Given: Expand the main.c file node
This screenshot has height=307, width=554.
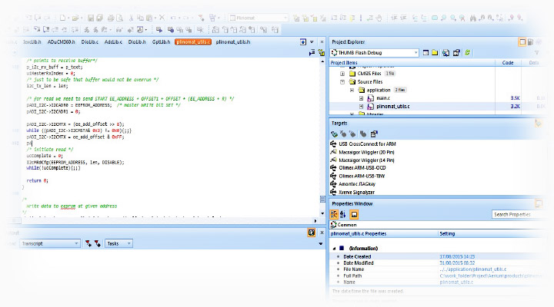Looking at the screenshot, I should (x=361, y=98).
